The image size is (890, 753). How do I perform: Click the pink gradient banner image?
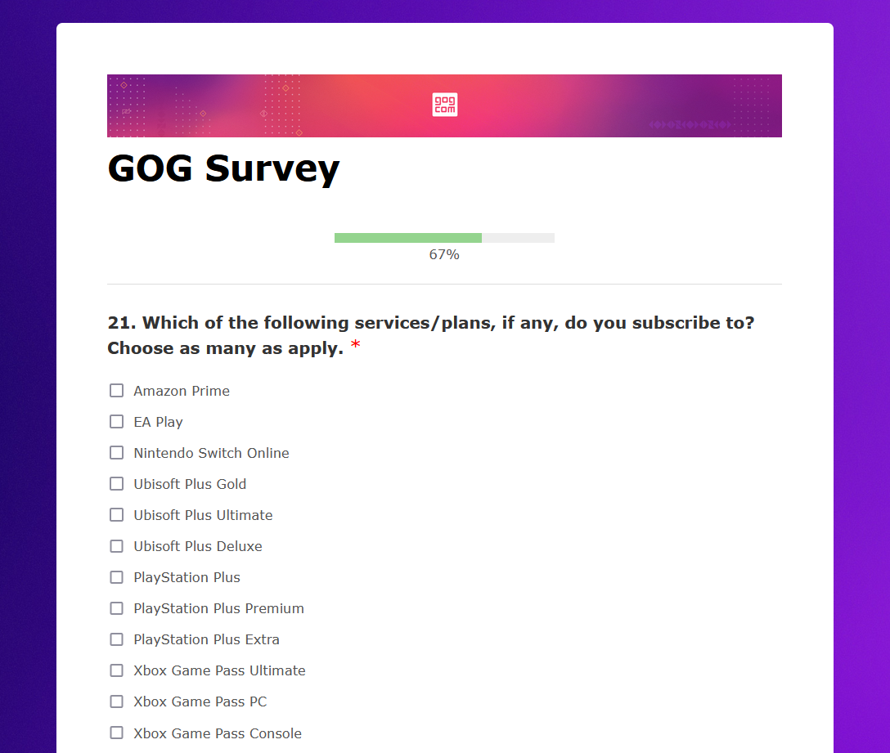coord(444,105)
